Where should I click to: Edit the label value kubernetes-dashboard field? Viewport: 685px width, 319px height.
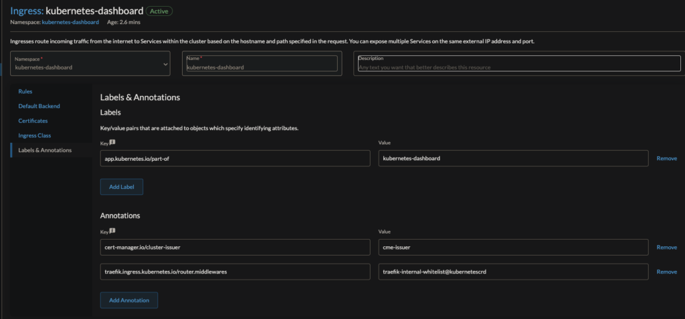click(x=513, y=158)
